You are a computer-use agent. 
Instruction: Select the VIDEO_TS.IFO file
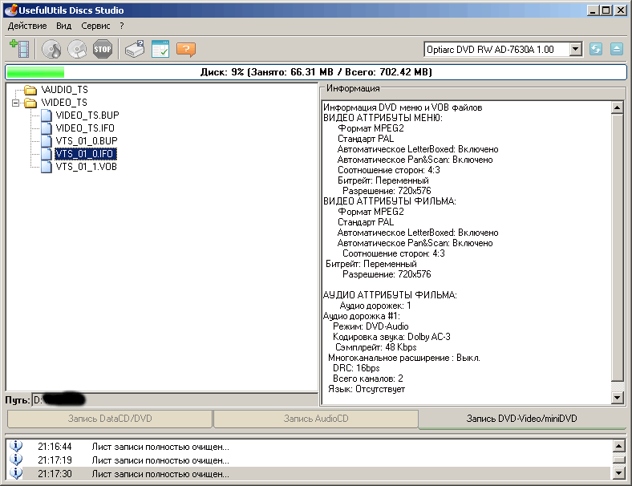86,128
